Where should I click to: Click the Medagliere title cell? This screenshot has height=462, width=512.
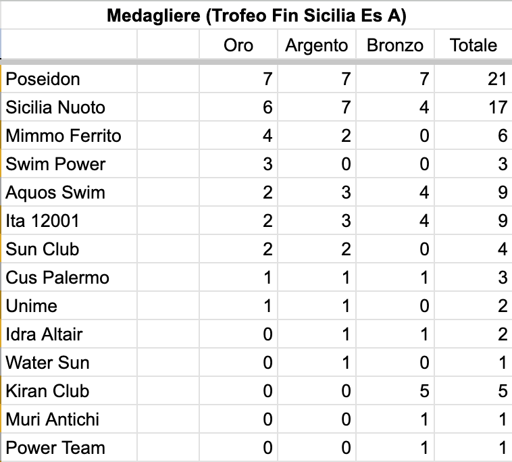tap(256, 16)
